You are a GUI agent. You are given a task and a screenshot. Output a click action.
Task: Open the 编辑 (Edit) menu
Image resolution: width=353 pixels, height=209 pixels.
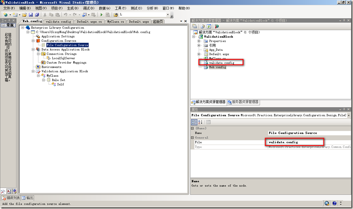click(x=25, y=8)
